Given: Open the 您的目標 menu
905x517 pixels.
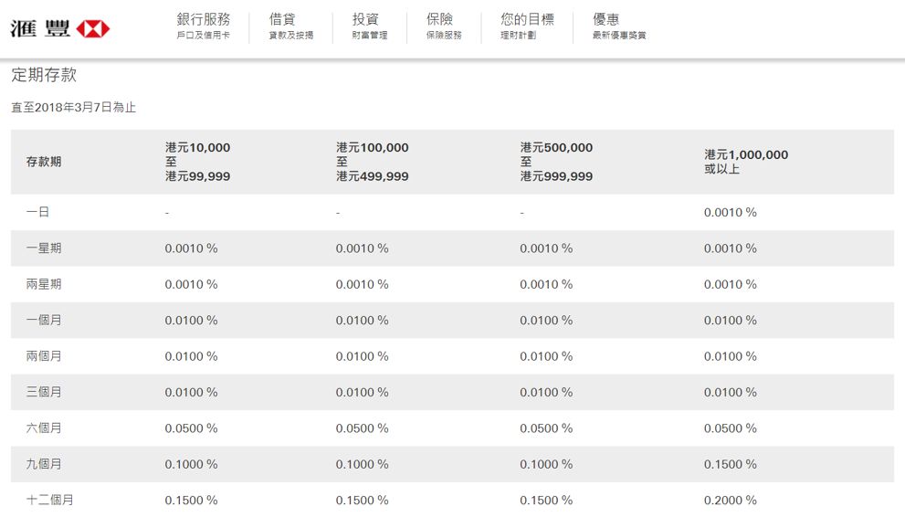Looking at the screenshot, I should point(527,26).
